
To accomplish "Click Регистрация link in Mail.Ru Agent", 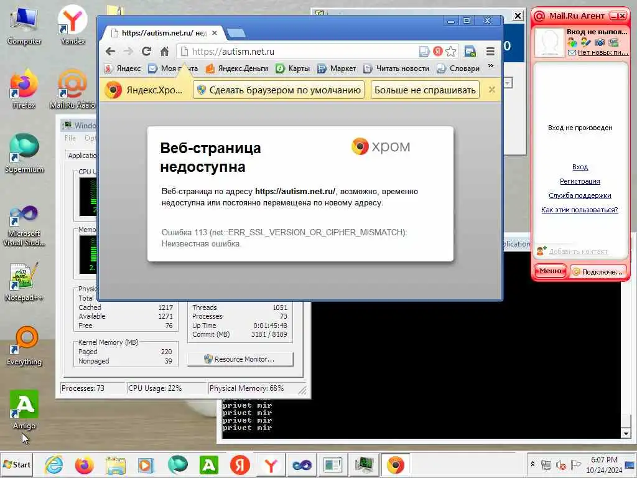I will pos(580,181).
